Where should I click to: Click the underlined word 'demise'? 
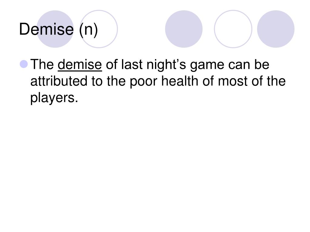tap(80, 65)
